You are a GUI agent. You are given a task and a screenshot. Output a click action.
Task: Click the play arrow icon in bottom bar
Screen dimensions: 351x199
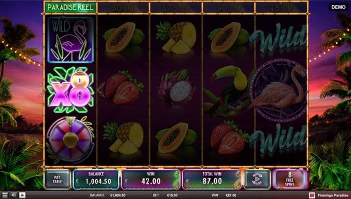click(x=22, y=195)
